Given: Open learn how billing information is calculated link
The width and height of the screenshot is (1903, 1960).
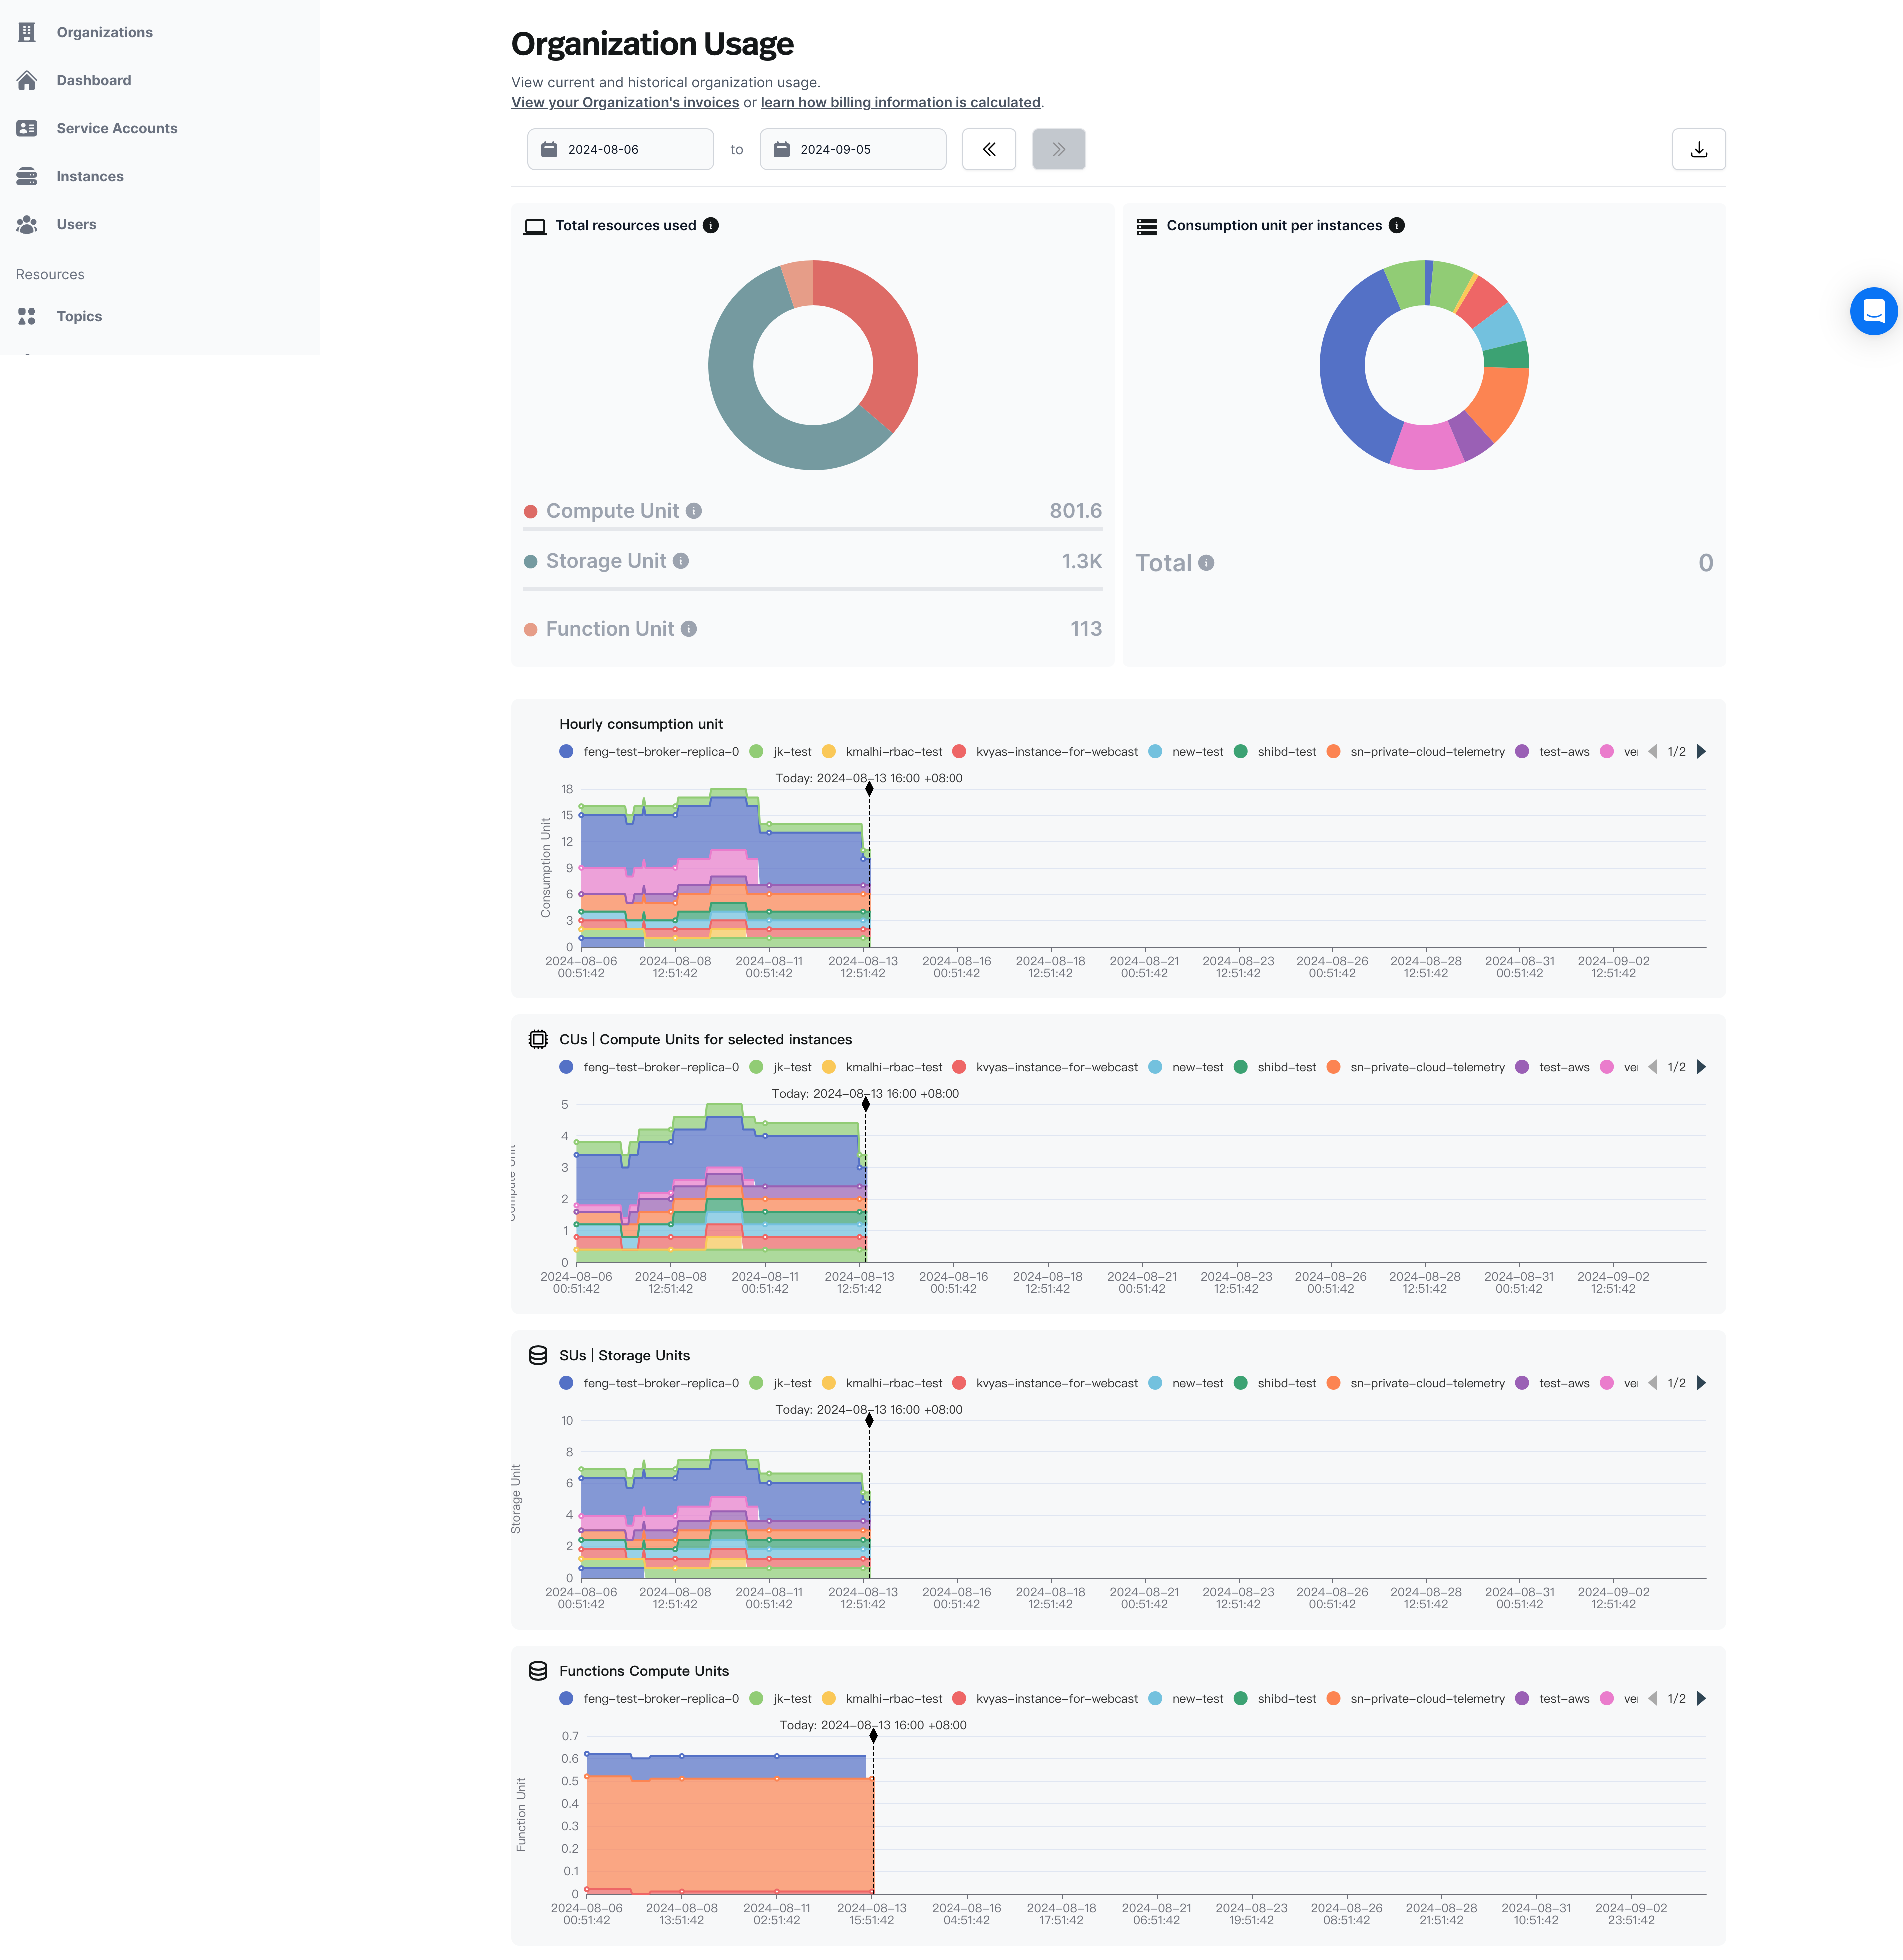Looking at the screenshot, I should (x=900, y=103).
